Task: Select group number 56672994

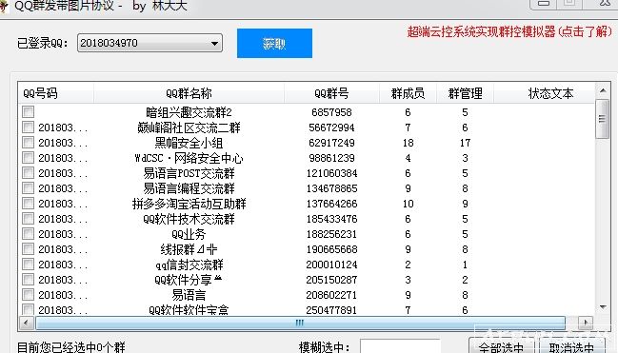Action: click(x=331, y=127)
